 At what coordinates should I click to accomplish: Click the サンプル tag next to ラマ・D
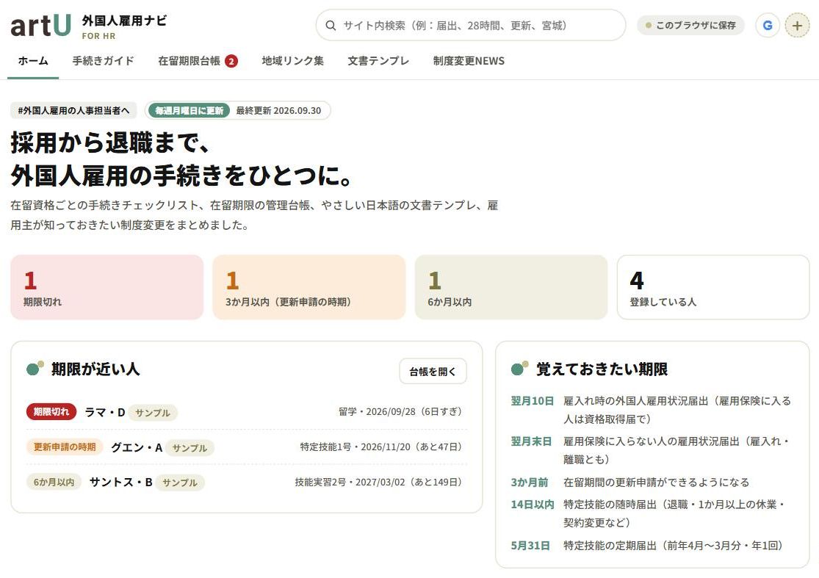coord(153,413)
